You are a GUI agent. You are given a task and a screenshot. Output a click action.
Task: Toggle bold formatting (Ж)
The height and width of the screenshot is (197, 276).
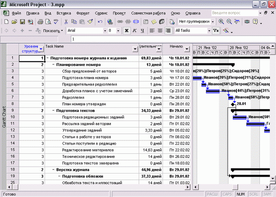pyautogui.click(x=126, y=31)
